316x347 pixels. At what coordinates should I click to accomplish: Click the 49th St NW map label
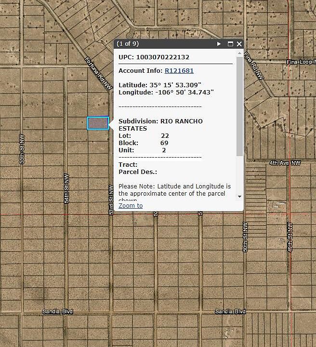(x=290, y=237)
